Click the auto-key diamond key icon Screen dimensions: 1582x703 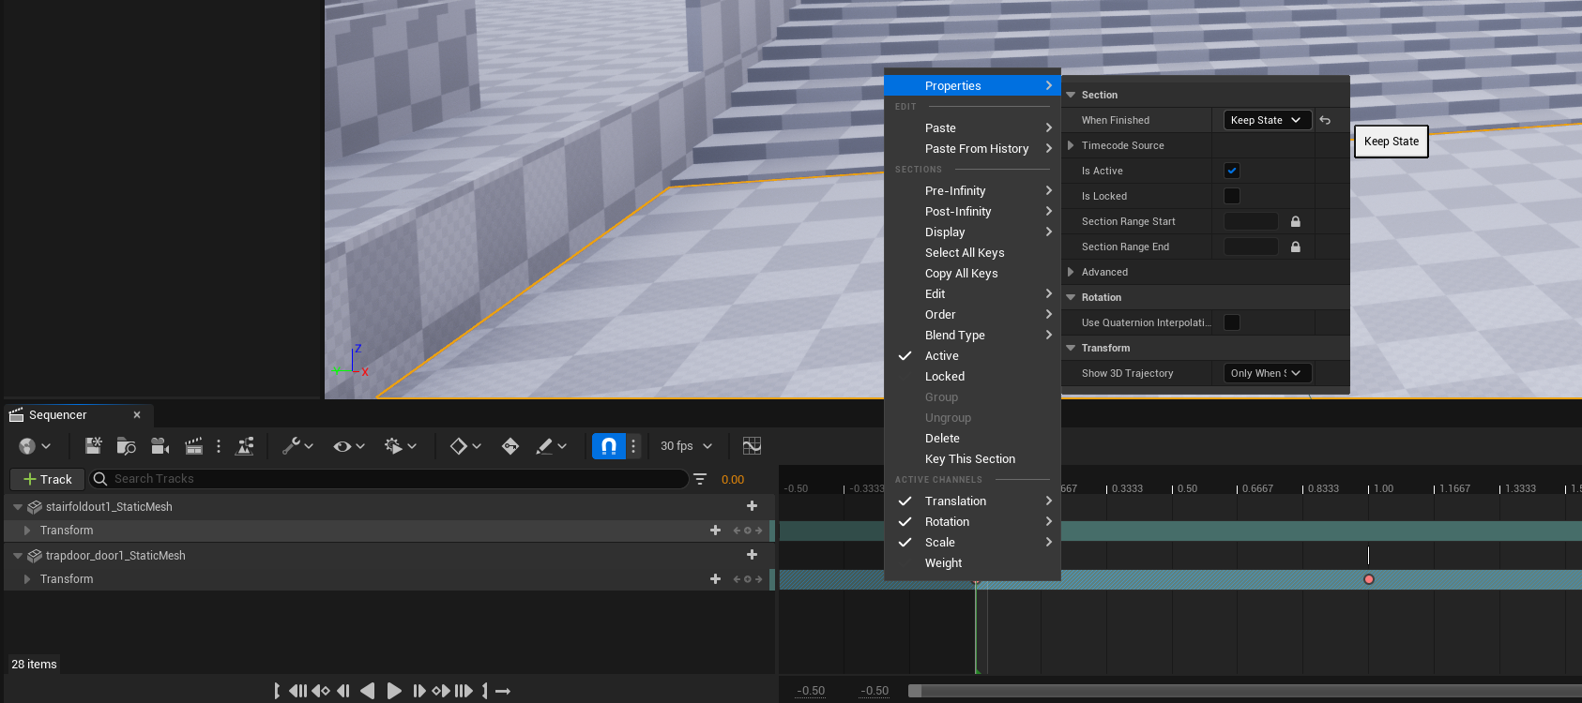[x=510, y=446]
